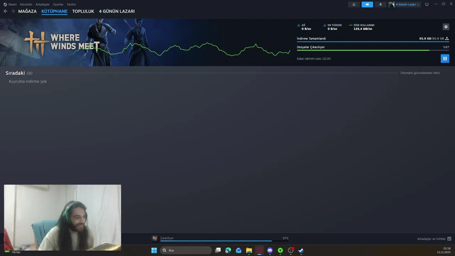The image size is (455, 256).
Task: Click the Dosyalar Çıkarılıyor green progress bar
Action: pos(373,50)
